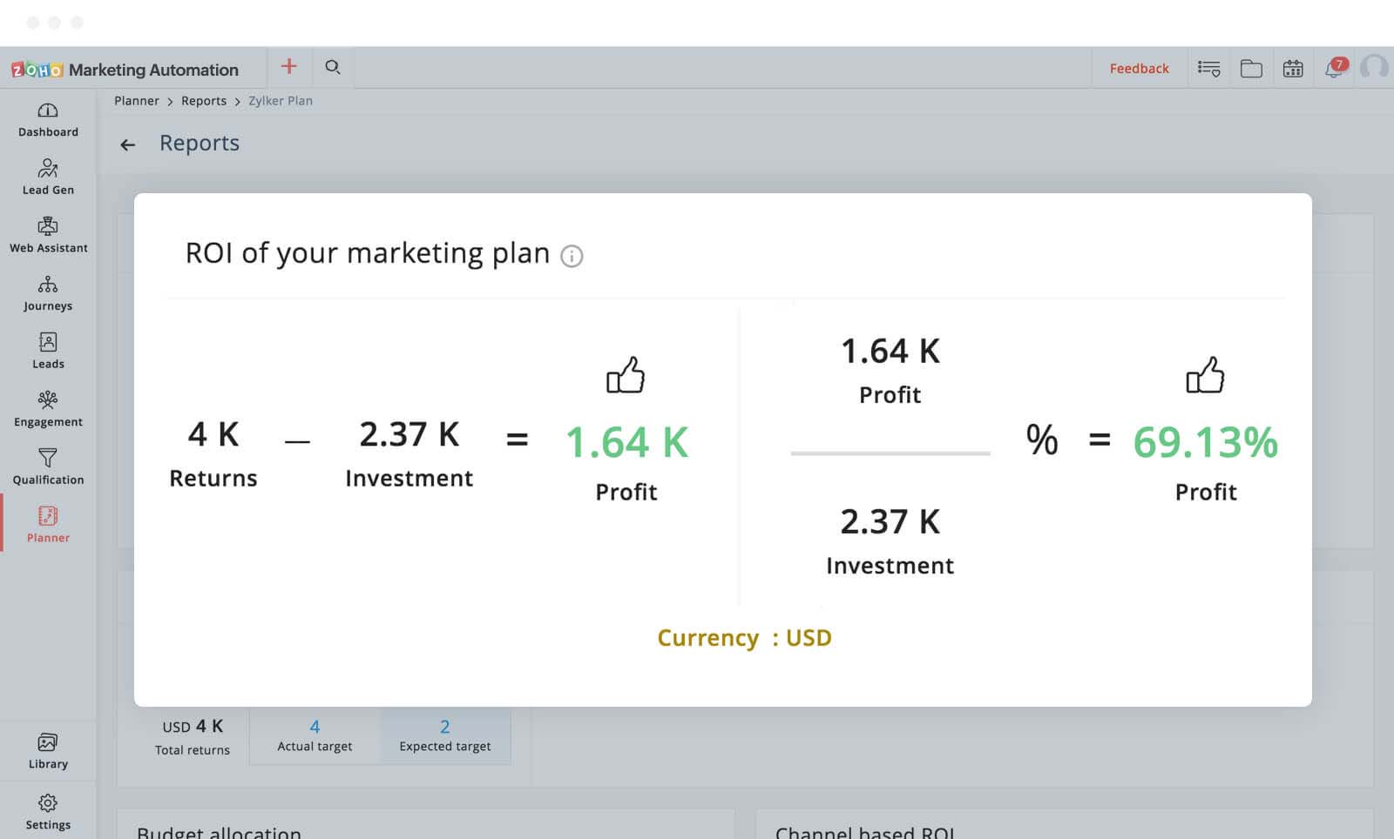1394x839 pixels.
Task: Select the Expected target tab
Action: point(445,735)
